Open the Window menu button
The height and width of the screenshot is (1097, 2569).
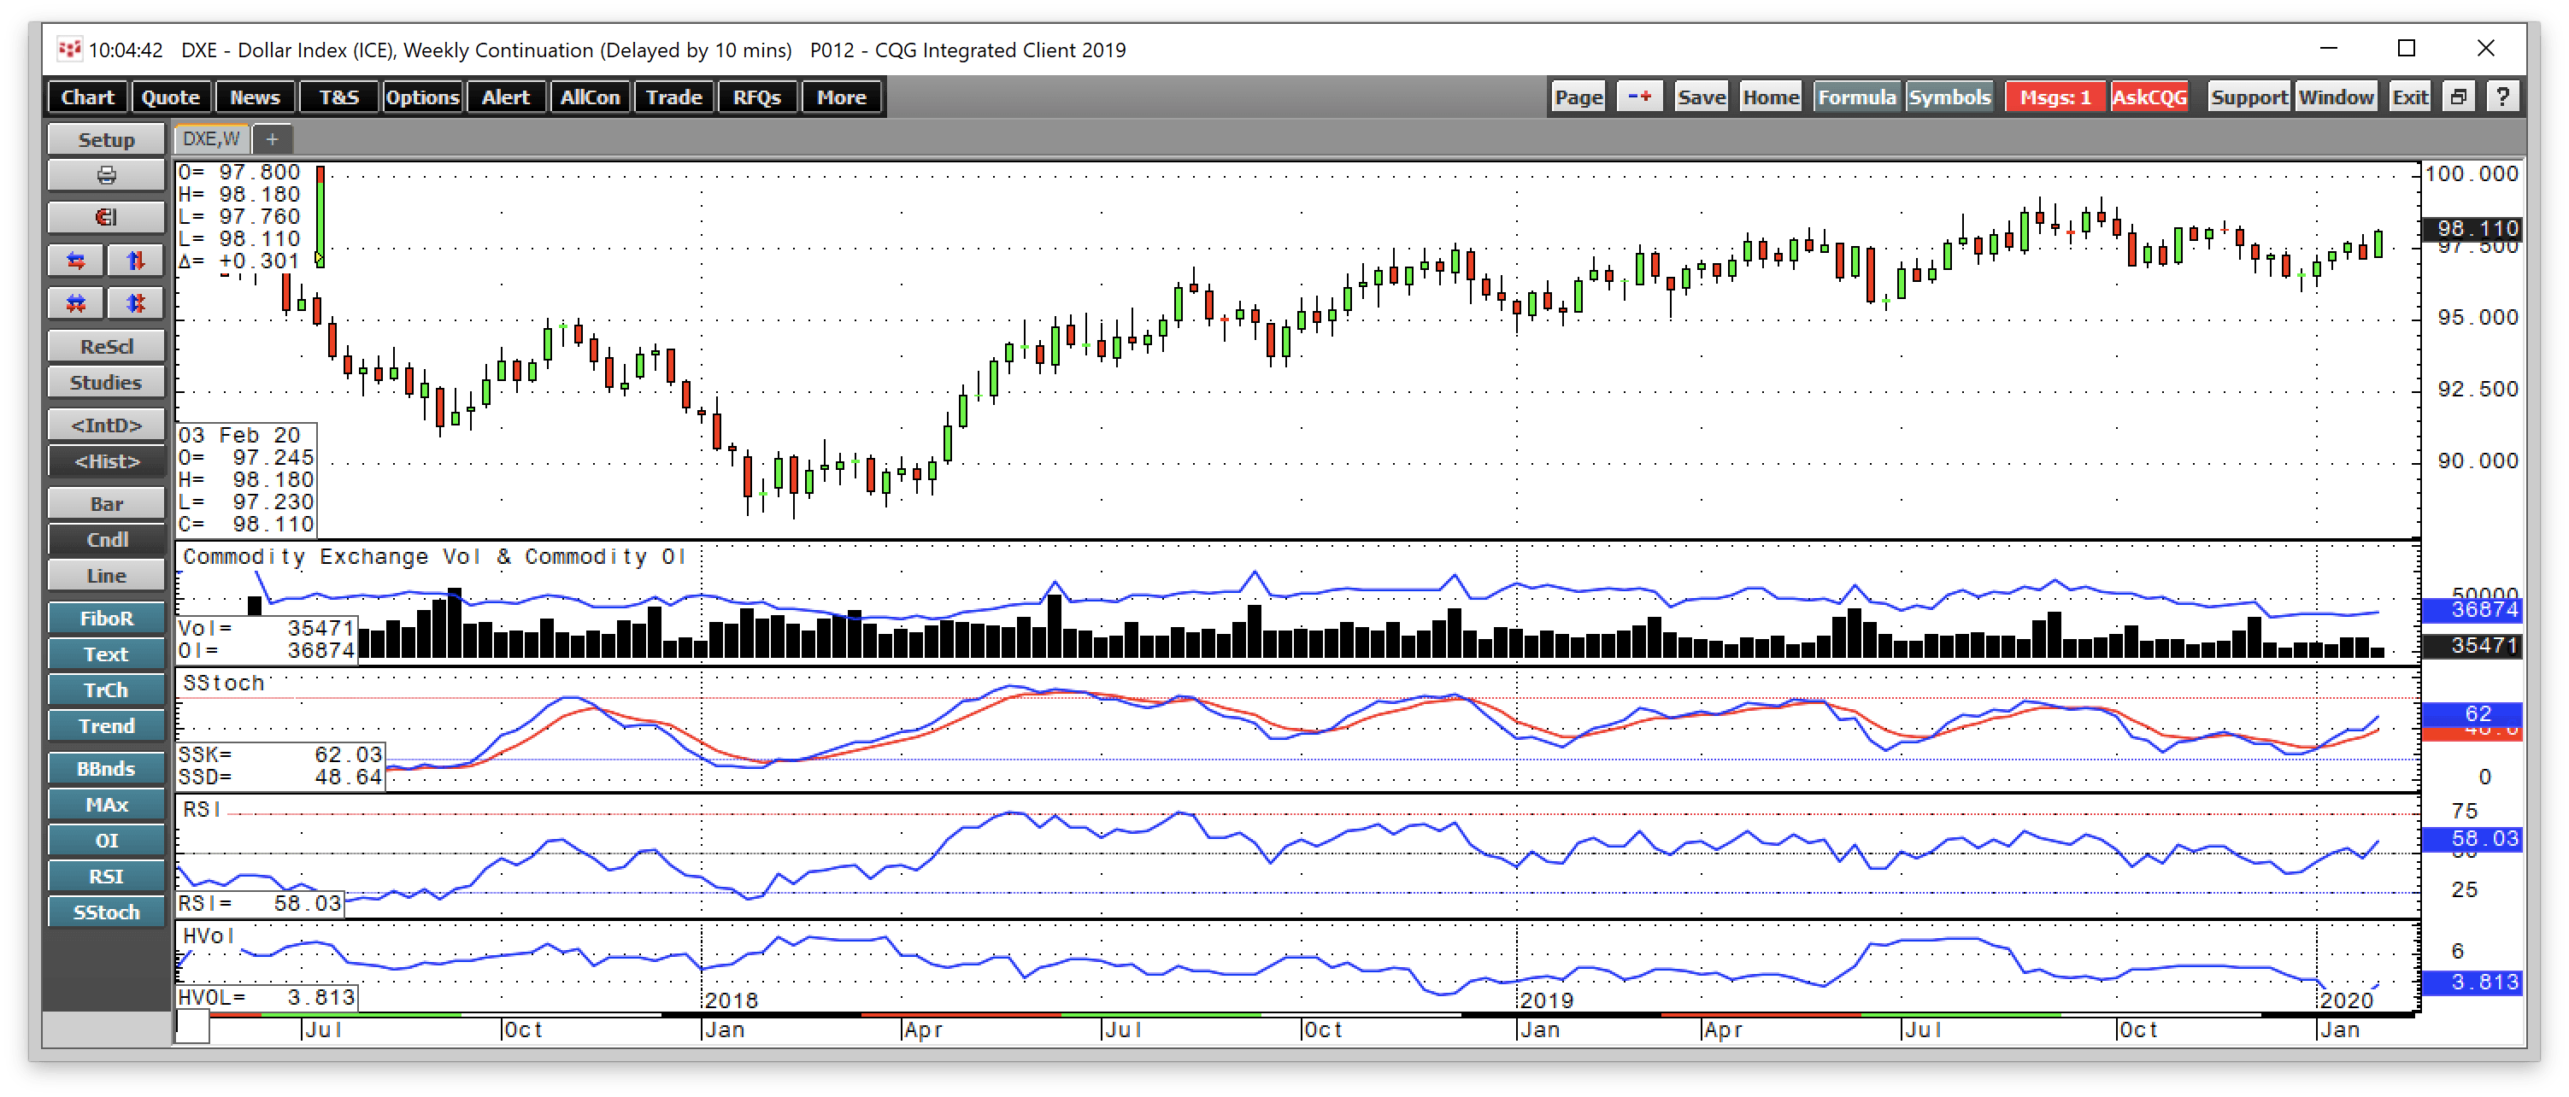(2336, 97)
